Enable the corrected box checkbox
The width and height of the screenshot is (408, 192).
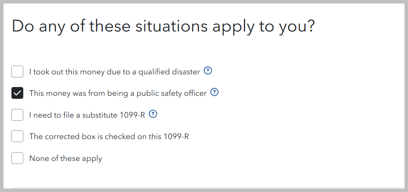[x=17, y=136]
